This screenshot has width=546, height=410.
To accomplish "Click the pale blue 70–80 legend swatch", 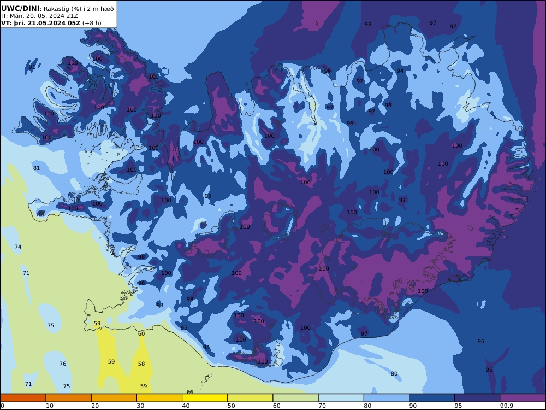I will 341,398.
